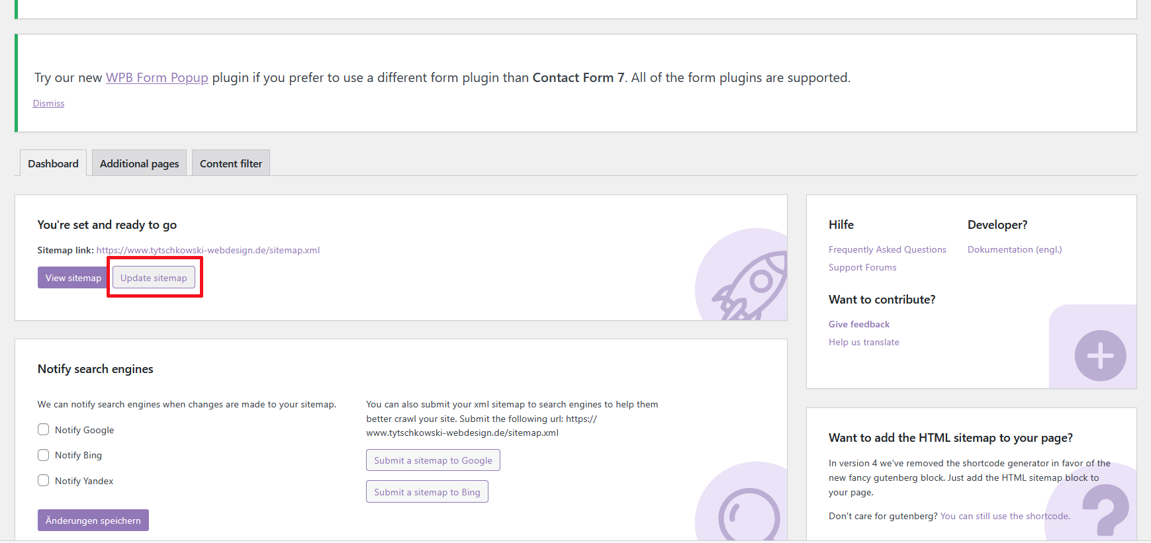The height and width of the screenshot is (543, 1151).
Task: Switch to the Additional pages tab
Action: 139,163
